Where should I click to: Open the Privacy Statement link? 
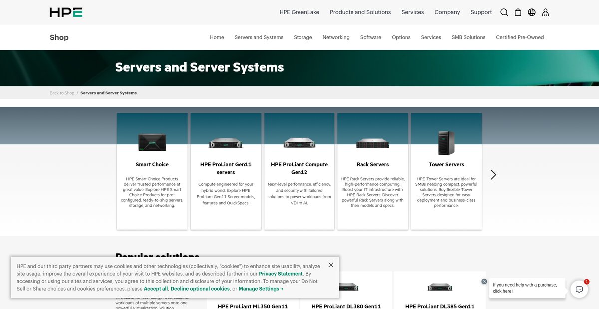click(x=281, y=274)
